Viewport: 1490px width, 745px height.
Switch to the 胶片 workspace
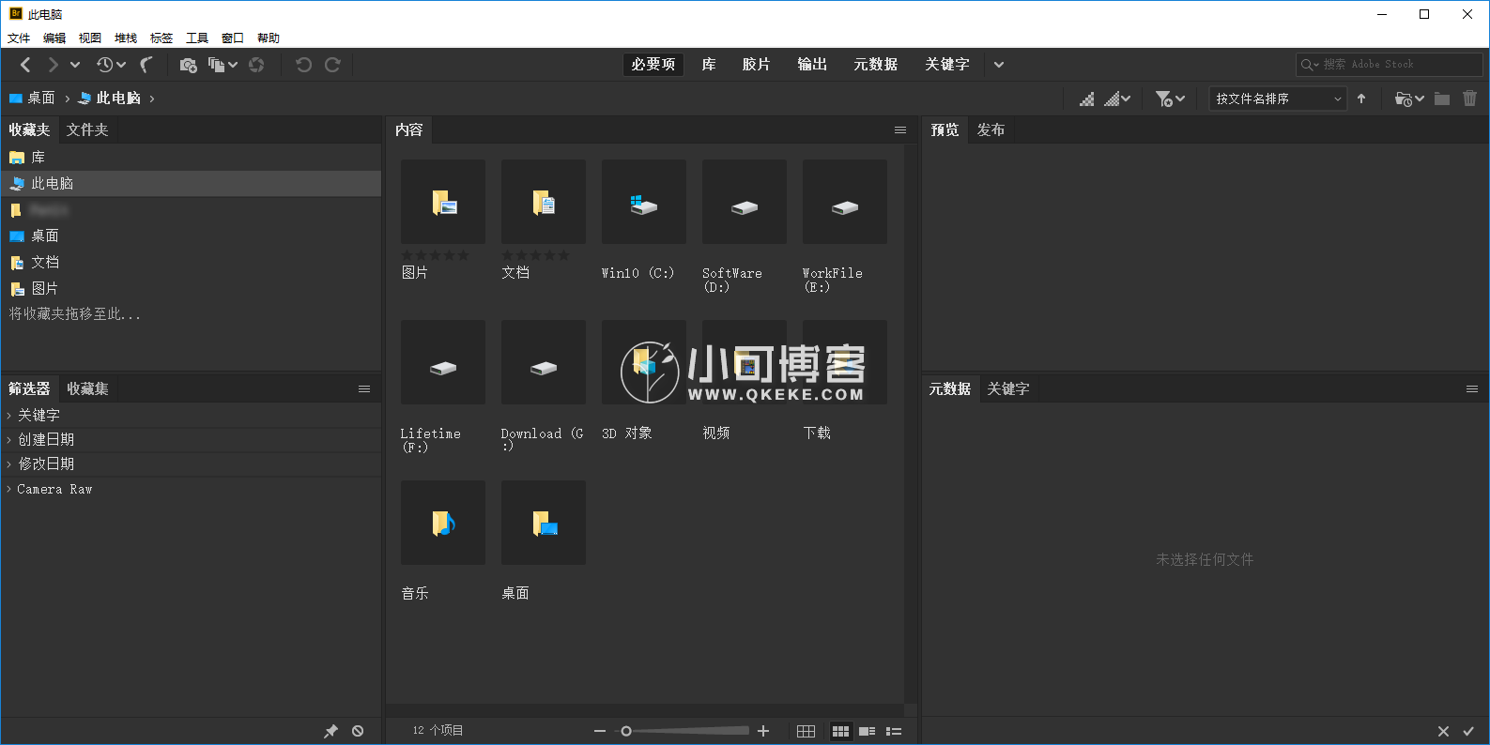pyautogui.click(x=756, y=65)
